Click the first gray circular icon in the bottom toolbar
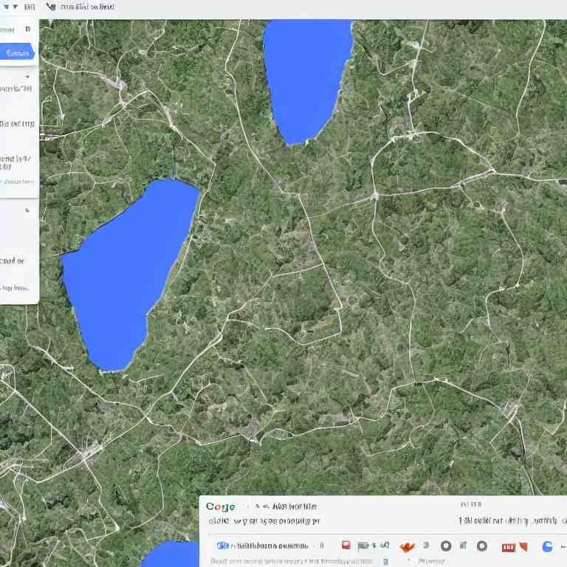Image resolution: width=567 pixels, height=567 pixels. tap(446, 546)
